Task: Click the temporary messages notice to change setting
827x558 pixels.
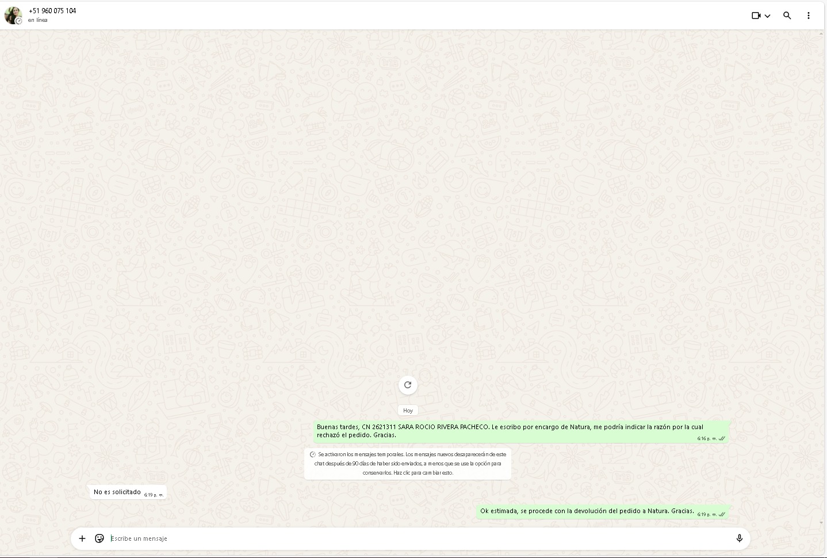Action: [408, 463]
